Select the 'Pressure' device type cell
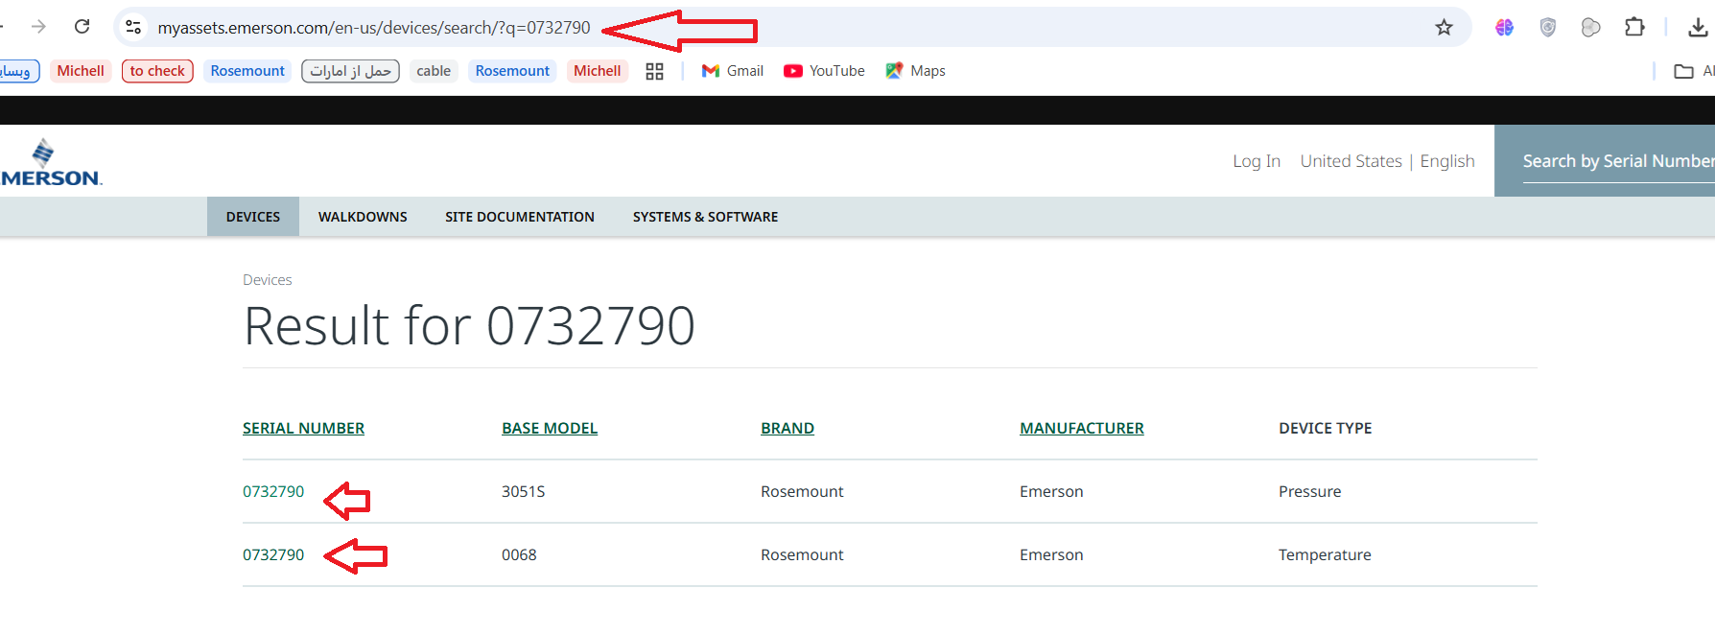Viewport: 1715px width, 635px height. pyautogui.click(x=1309, y=491)
